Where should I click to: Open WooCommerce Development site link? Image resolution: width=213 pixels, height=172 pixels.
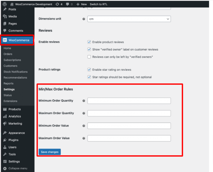coord(34,4)
